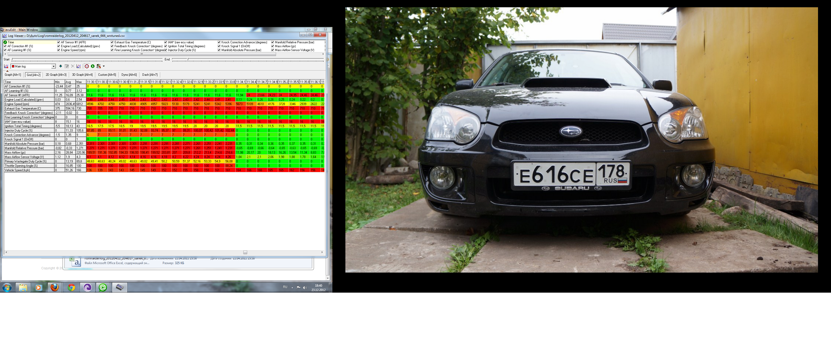Click the add-log graph icon left of Main log
This screenshot has height=358, width=831.
(x=6, y=66)
